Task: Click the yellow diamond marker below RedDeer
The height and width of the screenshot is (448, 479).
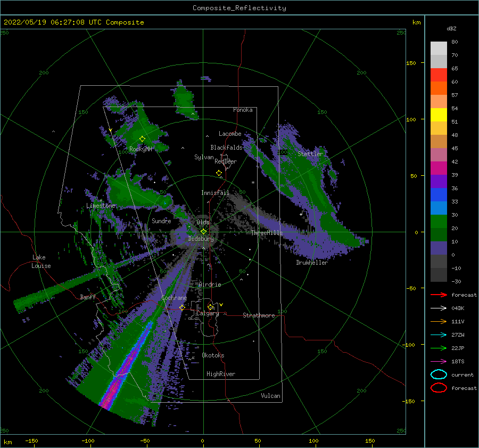Action: click(x=219, y=173)
